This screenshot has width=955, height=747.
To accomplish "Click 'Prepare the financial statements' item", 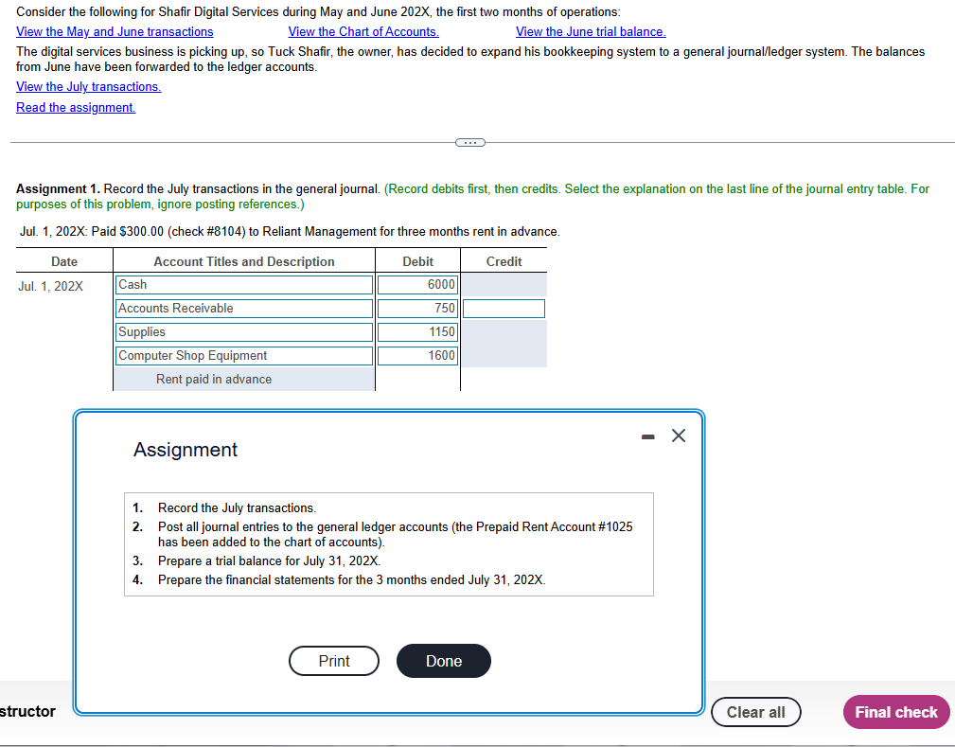I will 352,580.
